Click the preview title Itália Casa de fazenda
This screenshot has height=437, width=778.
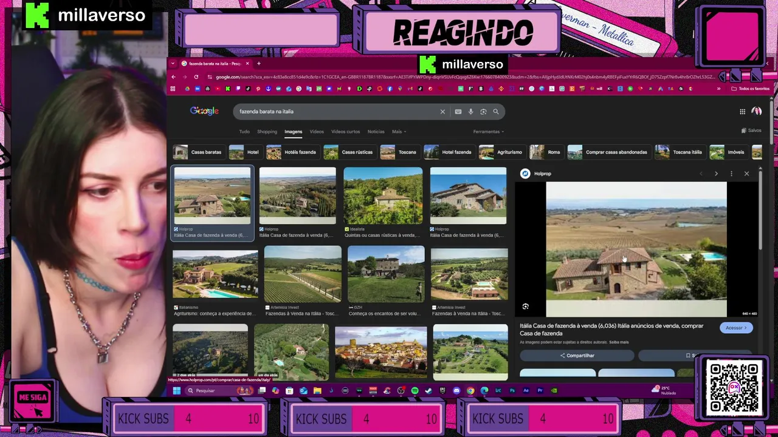(611, 330)
